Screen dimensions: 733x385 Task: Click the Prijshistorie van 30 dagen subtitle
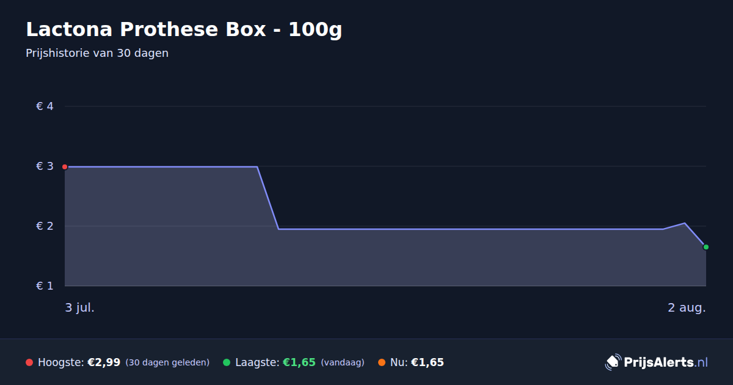click(97, 53)
